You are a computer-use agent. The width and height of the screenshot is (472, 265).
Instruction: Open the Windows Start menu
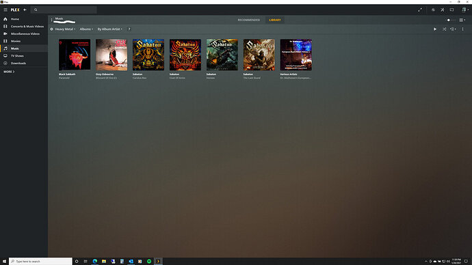click(4, 262)
